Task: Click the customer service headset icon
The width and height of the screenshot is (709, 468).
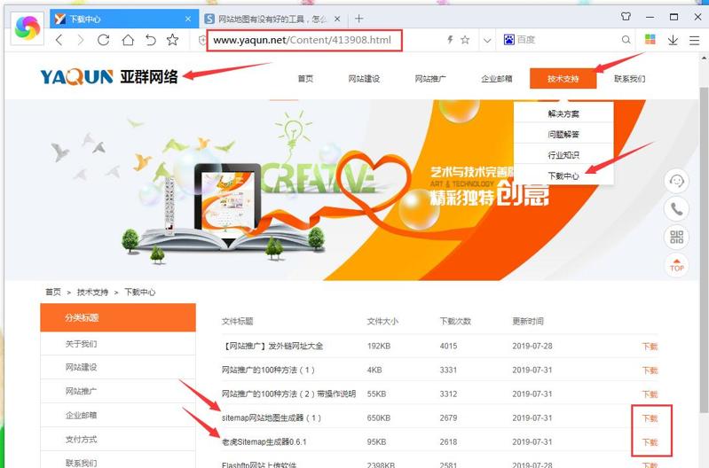Action: point(676,181)
